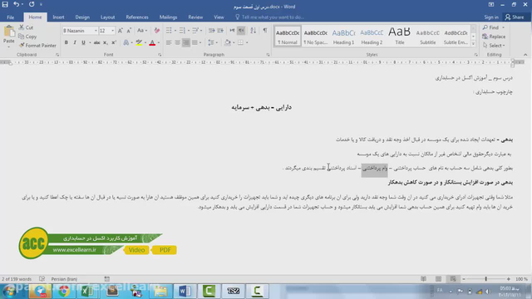Switch to the Mailings tab
This screenshot has height=299, width=532.
point(168,17)
